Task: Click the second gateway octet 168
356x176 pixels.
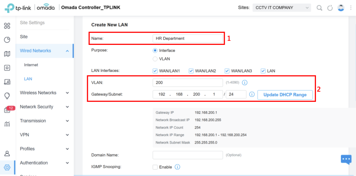Action: click(x=179, y=94)
